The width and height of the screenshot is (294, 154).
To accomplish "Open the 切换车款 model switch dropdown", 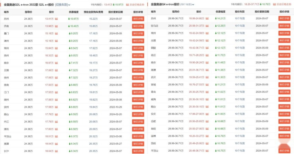I will [x=62, y=5].
